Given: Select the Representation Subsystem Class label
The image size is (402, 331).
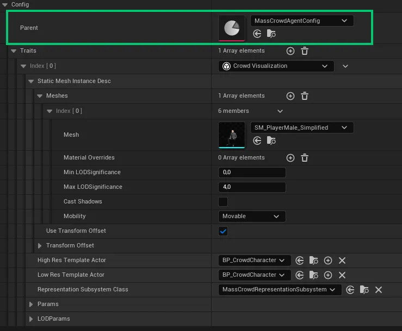Looking at the screenshot, I should [x=83, y=289].
